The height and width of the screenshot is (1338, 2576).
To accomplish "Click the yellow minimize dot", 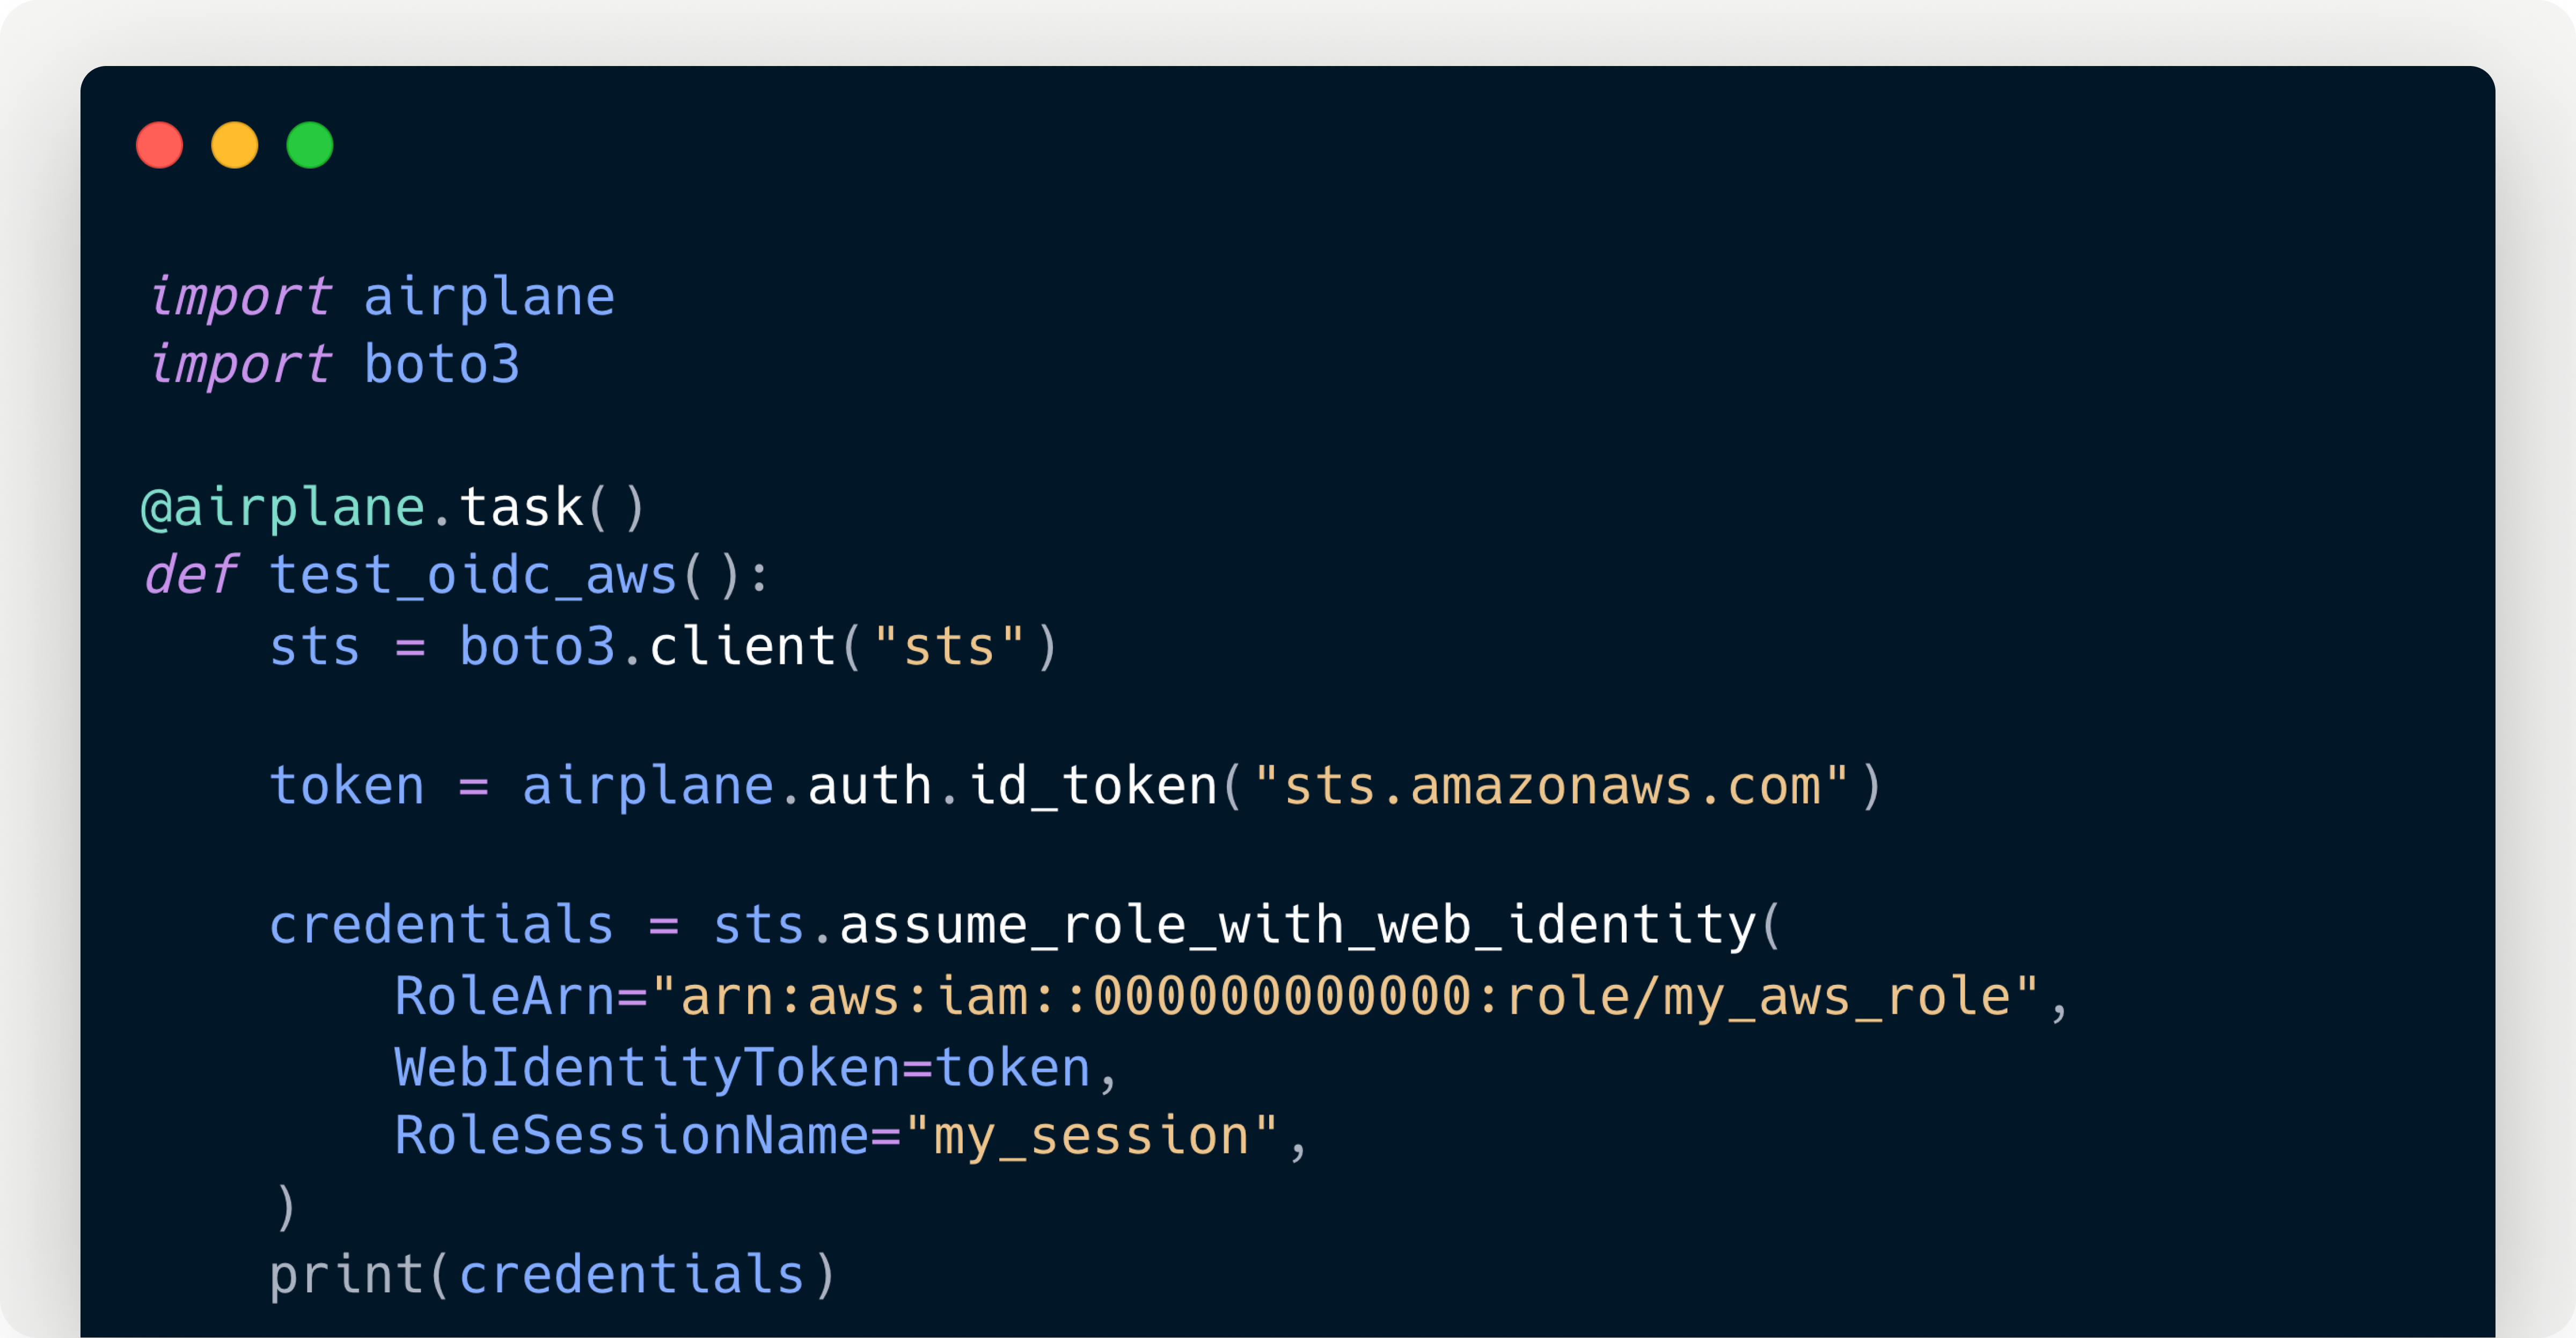I will point(235,145).
